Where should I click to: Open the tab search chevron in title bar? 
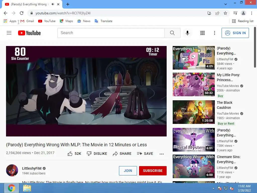(226, 4)
